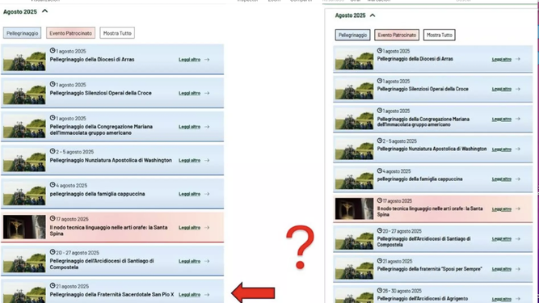Open right Pellegrinaggio dell'Arcidiocesi di Agrigento title
The image size is (539, 303).
click(423, 298)
